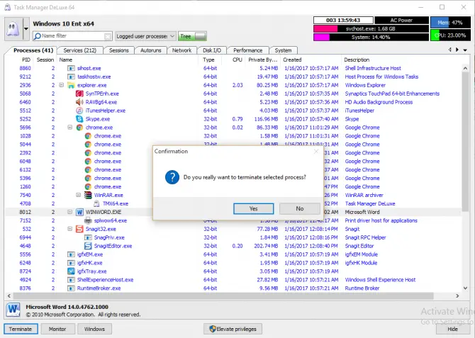Viewport: 475px width, 338px height.
Task: Click the CPU: 23.00% usage bar
Action: (450, 35)
